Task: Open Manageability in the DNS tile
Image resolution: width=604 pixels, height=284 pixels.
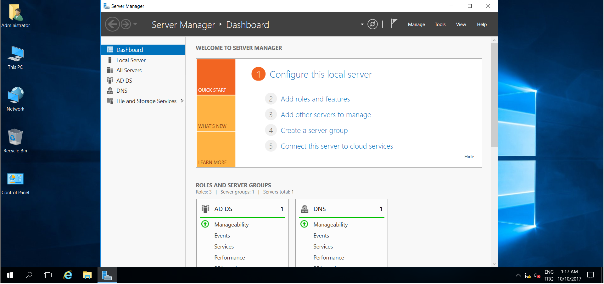Action: pos(330,225)
